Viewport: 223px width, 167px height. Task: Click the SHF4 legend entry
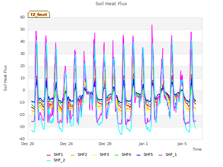(x=123, y=154)
